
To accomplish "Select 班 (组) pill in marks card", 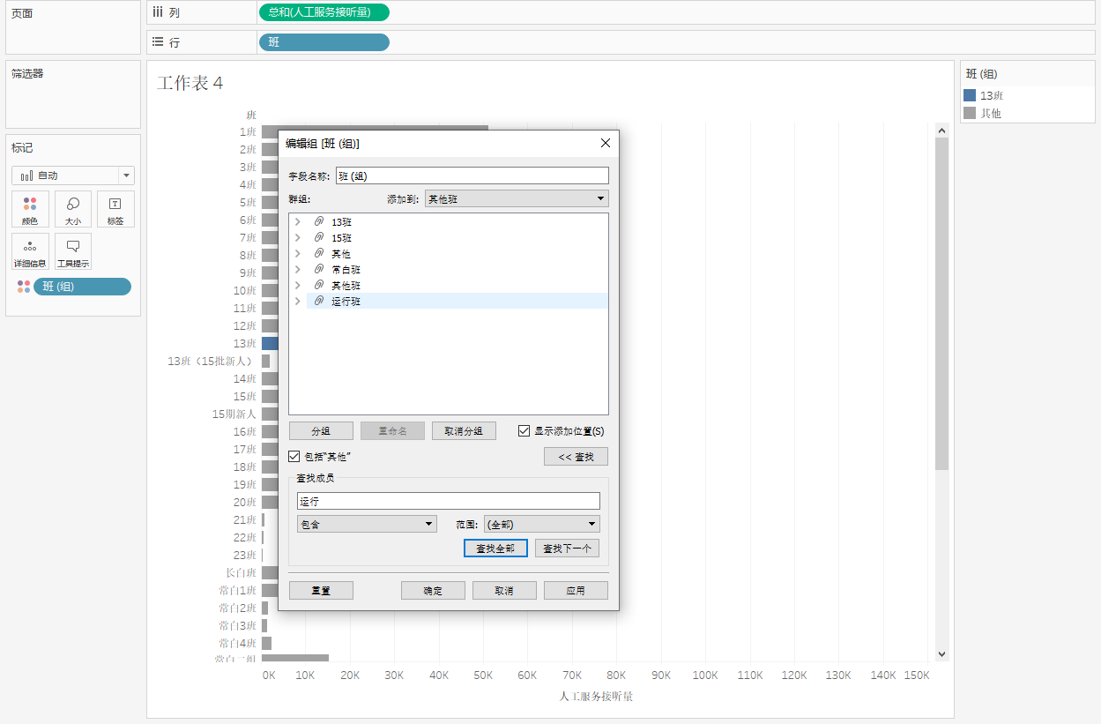I will 82,287.
